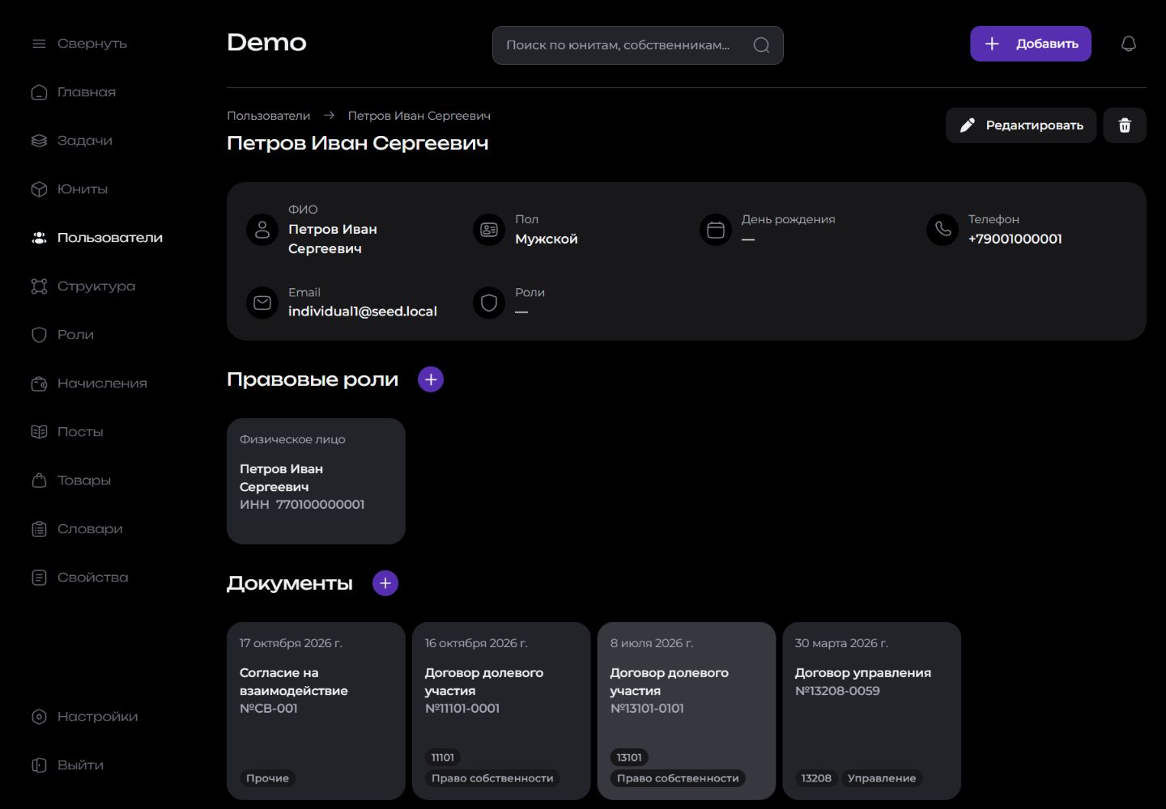1166x809 pixels.
Task: Click the Роли shield icon in sidebar
Action: pyautogui.click(x=39, y=335)
